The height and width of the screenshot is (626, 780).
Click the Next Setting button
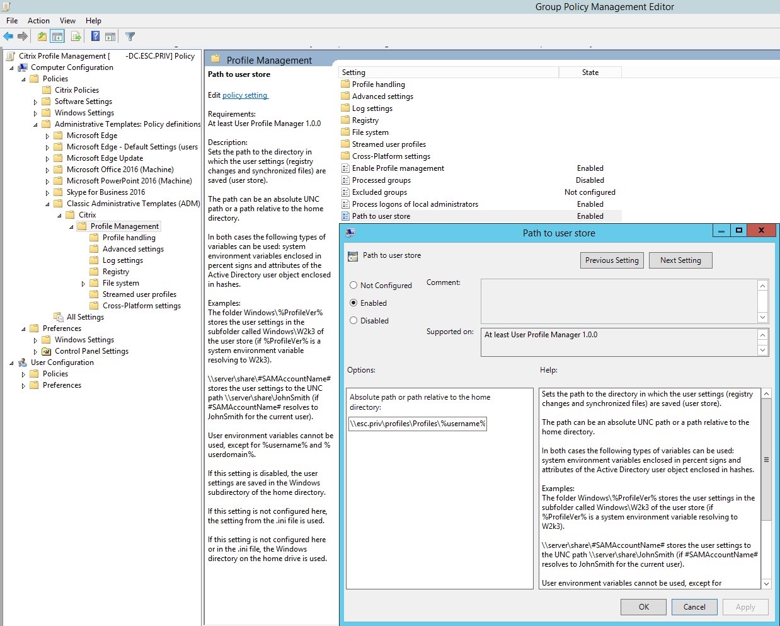click(x=680, y=260)
